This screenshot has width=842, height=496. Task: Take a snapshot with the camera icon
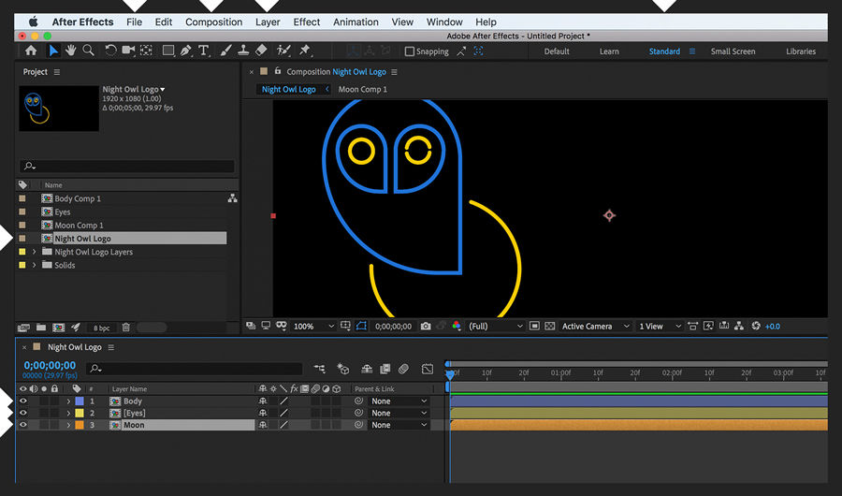426,327
